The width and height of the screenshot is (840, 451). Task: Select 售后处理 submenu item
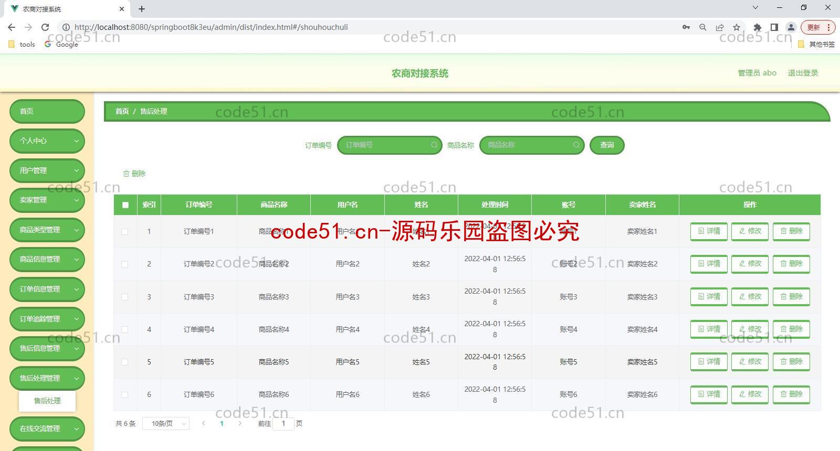click(x=47, y=401)
